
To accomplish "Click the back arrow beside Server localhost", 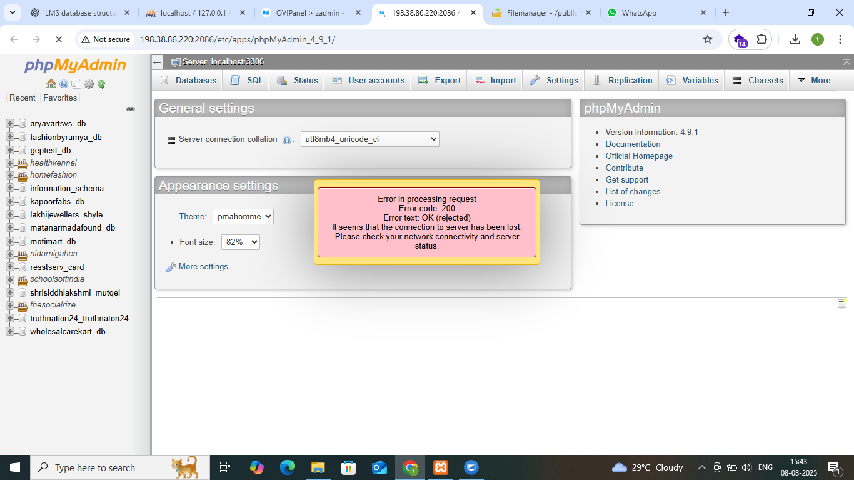I will [158, 62].
